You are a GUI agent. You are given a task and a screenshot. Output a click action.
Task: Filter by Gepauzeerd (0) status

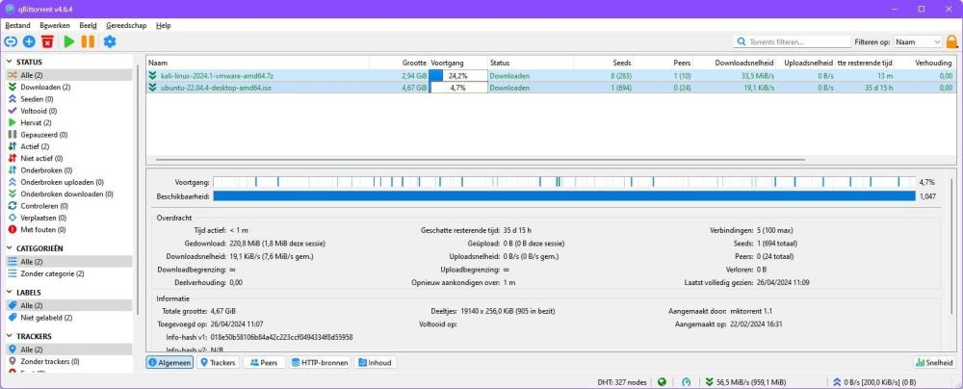pos(68,135)
